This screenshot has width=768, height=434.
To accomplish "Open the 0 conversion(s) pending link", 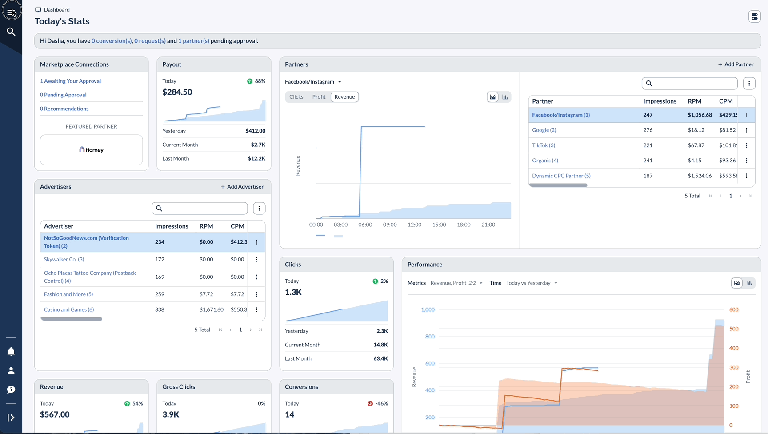I will tap(112, 41).
